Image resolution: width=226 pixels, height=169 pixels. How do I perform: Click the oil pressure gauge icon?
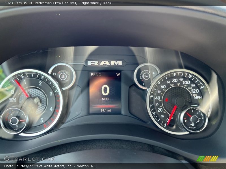click(146, 76)
